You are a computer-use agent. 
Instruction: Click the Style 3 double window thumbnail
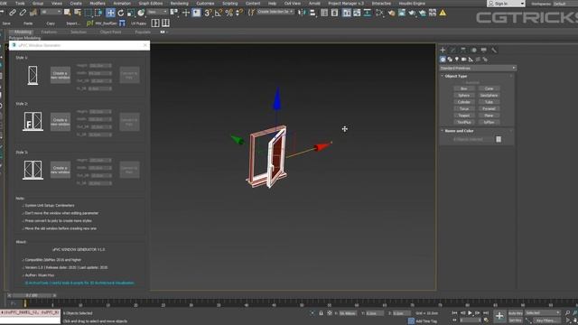tap(33, 170)
